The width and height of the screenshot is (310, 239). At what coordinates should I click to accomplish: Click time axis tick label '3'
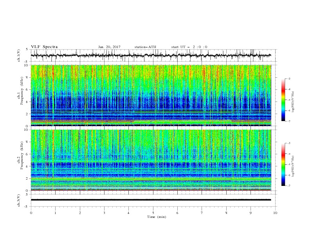(x=104, y=213)
